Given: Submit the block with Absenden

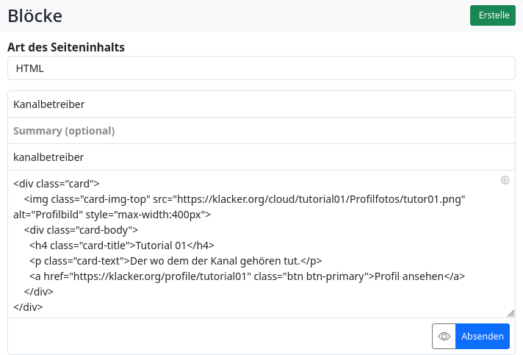Looking at the screenshot, I should pyautogui.click(x=483, y=336).
